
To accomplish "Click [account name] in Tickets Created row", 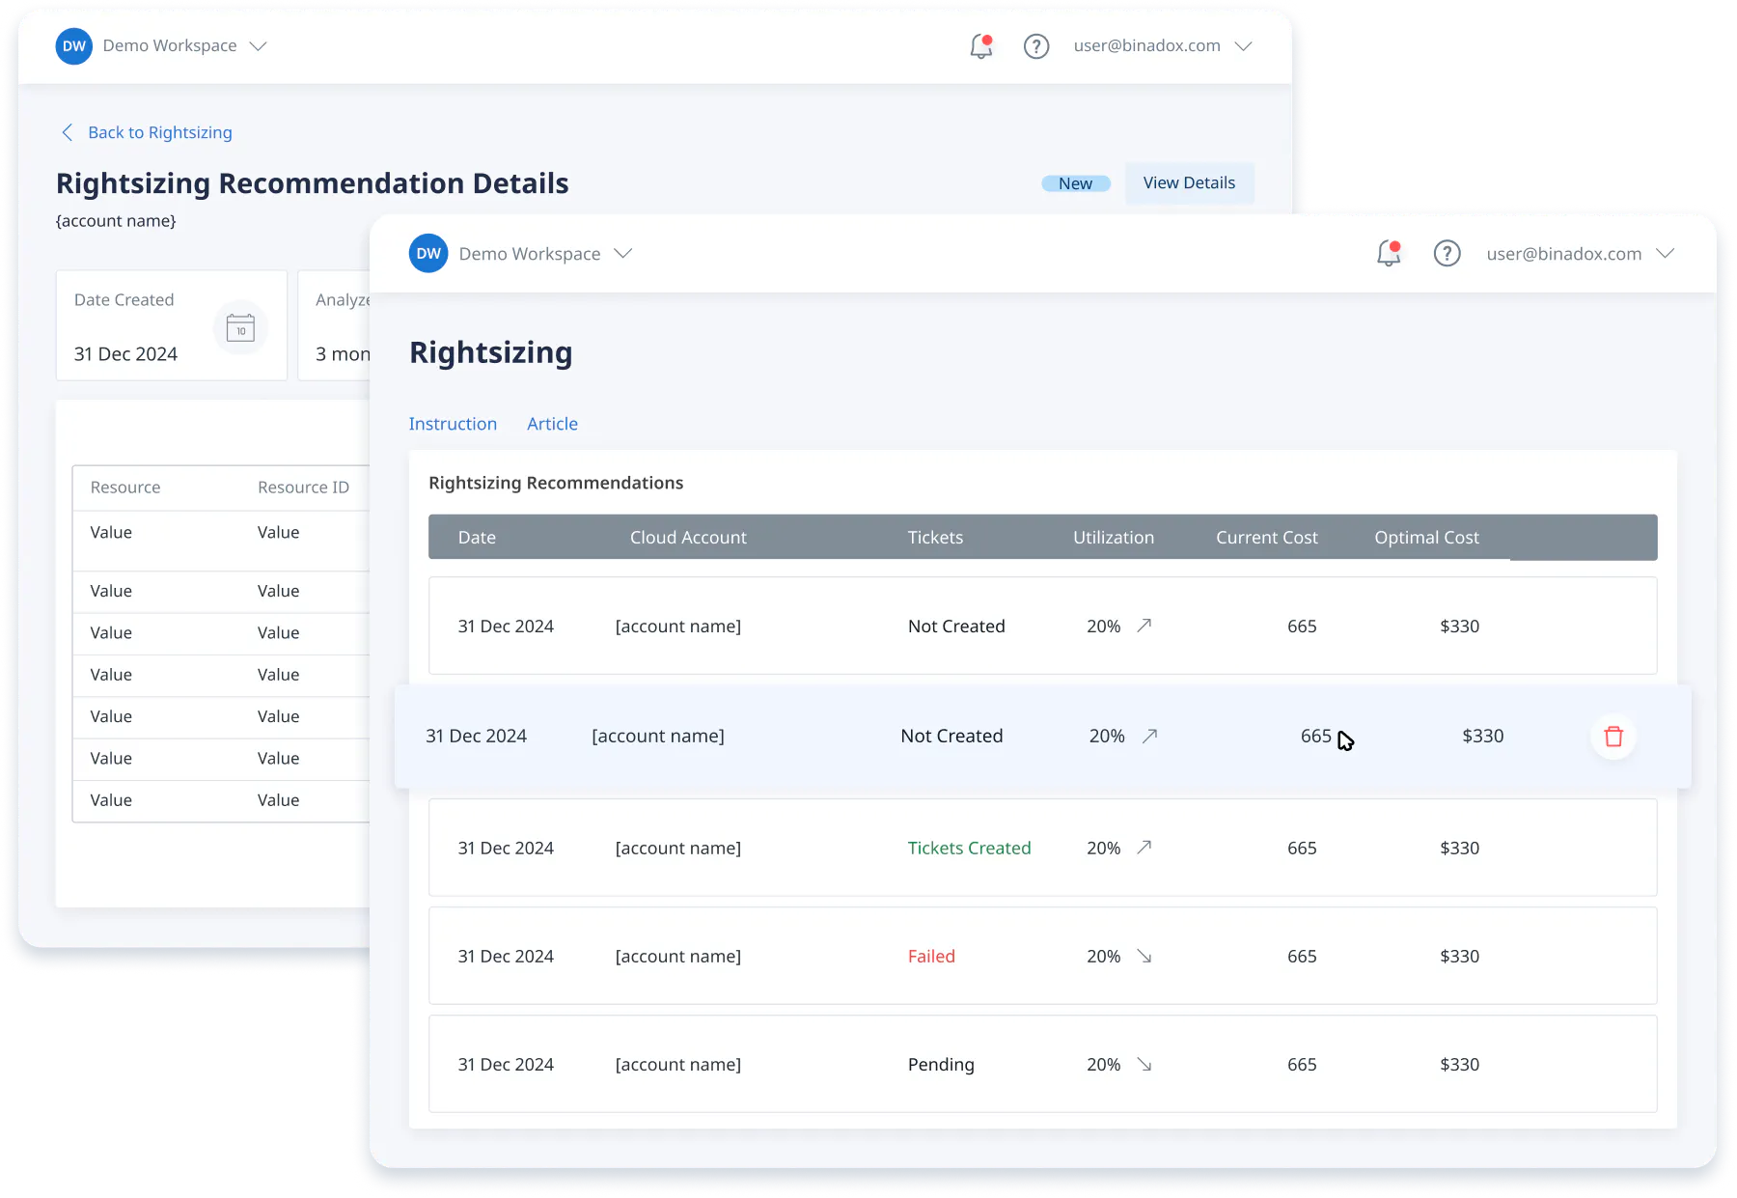I will point(678,848).
